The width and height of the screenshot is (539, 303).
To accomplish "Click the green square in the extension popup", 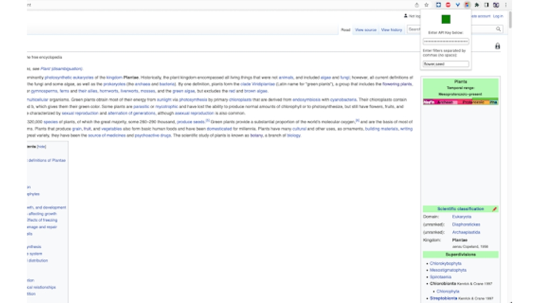I will (x=446, y=19).
